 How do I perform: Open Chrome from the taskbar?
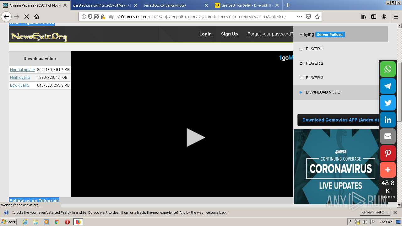pyautogui.click(x=57, y=222)
